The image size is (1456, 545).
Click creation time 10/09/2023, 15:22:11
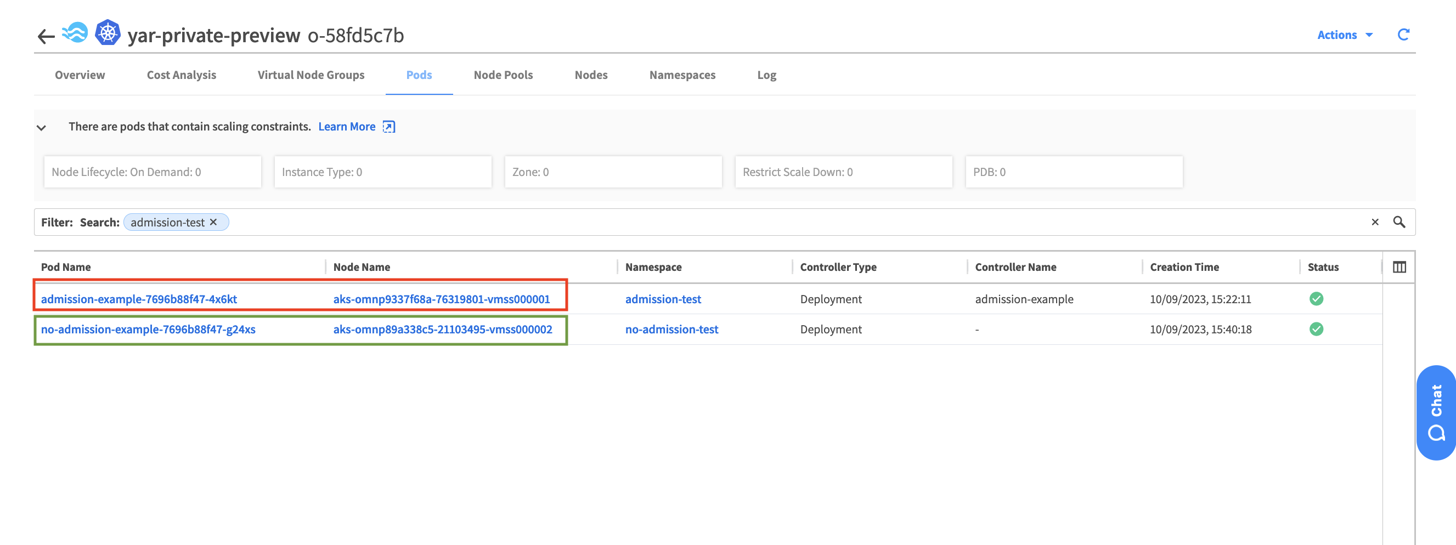click(x=1200, y=299)
